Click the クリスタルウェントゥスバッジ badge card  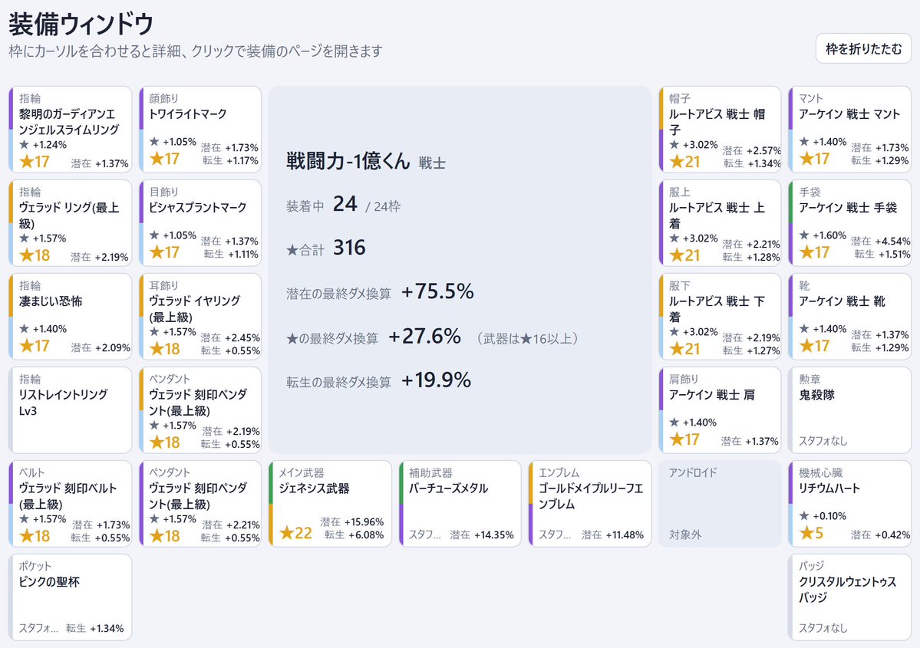[x=850, y=597]
